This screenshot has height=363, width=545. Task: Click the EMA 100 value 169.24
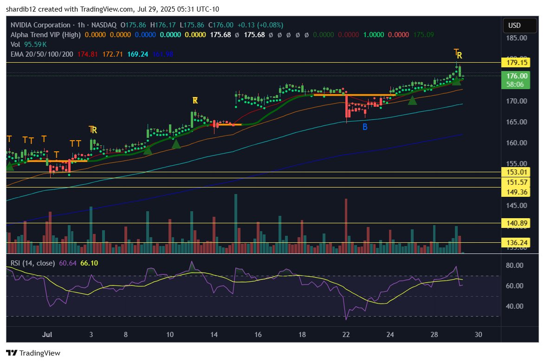pyautogui.click(x=137, y=54)
